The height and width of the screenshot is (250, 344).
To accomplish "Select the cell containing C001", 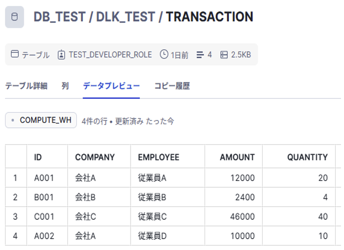I will click(x=44, y=217).
